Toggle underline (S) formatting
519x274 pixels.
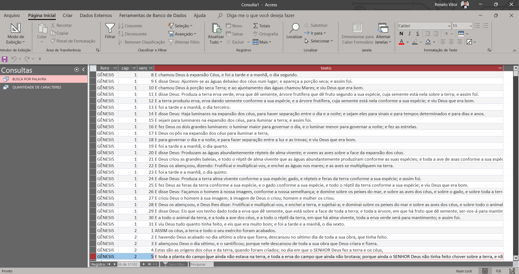(x=417, y=34)
